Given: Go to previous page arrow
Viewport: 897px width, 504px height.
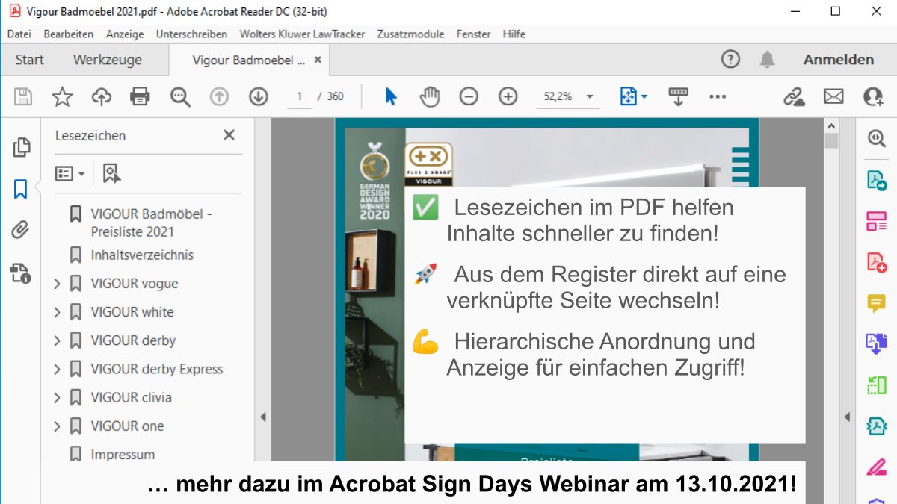Looking at the screenshot, I should tap(219, 96).
